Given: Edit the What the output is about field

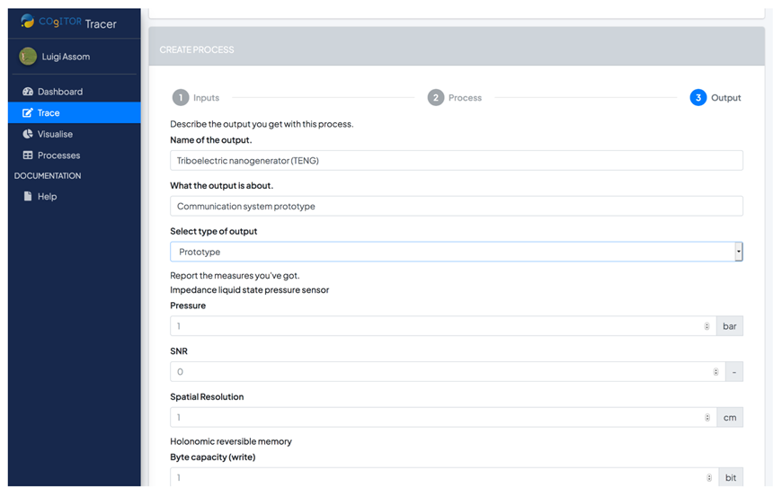Looking at the screenshot, I should click(457, 207).
